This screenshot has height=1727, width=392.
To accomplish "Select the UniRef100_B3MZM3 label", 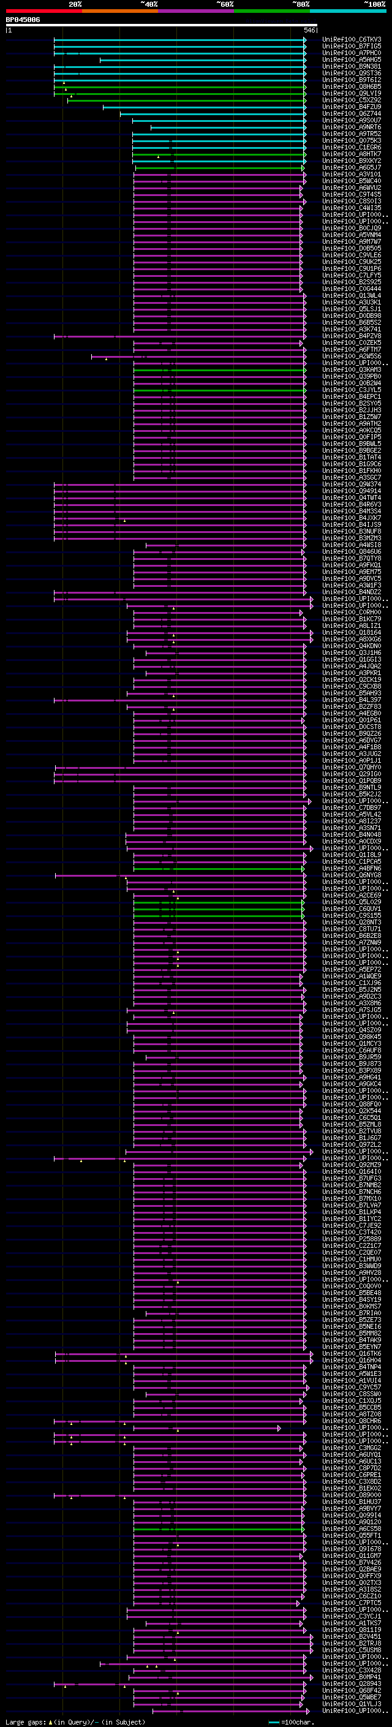I will [x=352, y=539].
